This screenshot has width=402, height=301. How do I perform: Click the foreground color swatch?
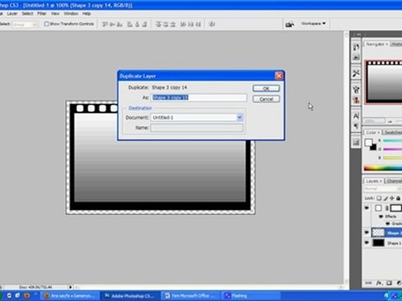pos(368,142)
